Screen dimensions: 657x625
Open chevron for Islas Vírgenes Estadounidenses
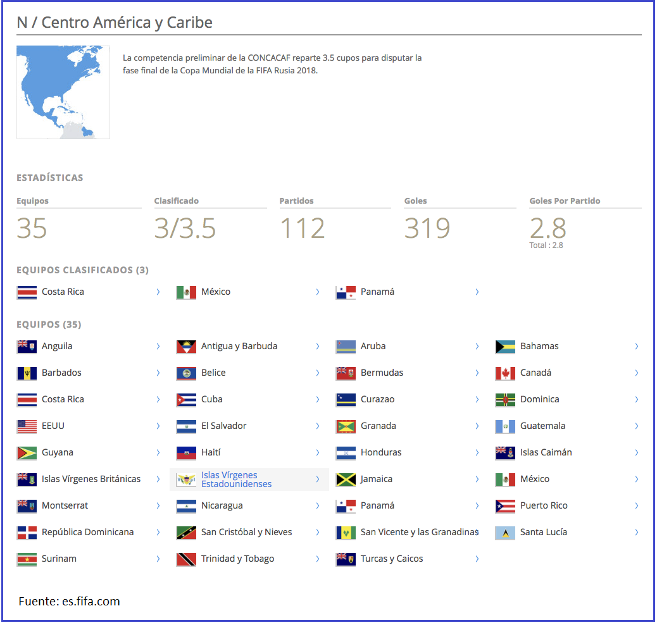pyautogui.click(x=318, y=479)
